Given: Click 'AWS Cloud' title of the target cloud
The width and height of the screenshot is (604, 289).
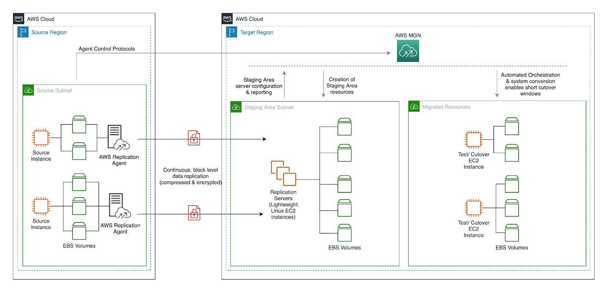Looking at the screenshot, I should pyautogui.click(x=249, y=19).
